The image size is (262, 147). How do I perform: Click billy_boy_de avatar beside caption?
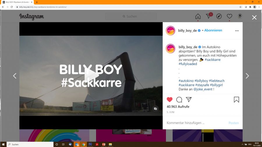(x=170, y=49)
